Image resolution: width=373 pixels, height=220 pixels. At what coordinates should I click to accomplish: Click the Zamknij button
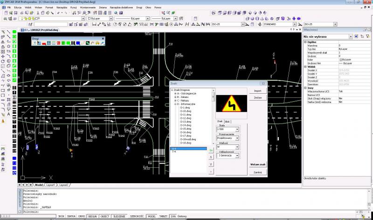coord(258,172)
